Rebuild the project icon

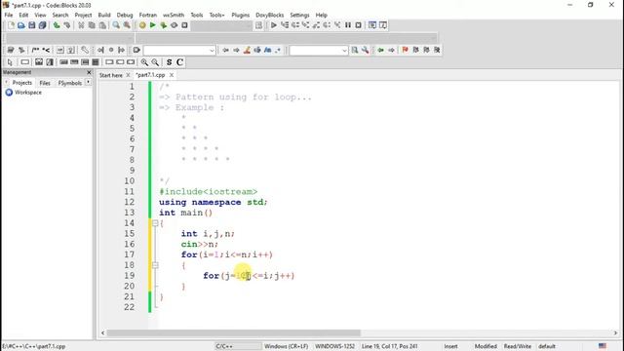click(x=174, y=25)
